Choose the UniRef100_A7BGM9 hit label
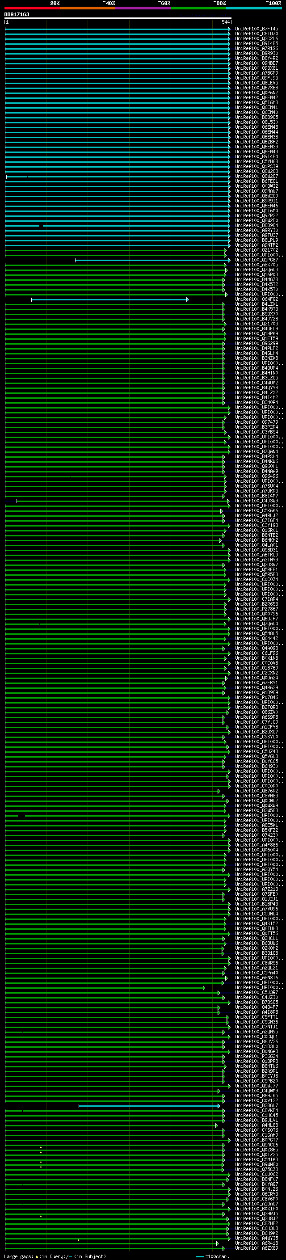 click(257, 73)
